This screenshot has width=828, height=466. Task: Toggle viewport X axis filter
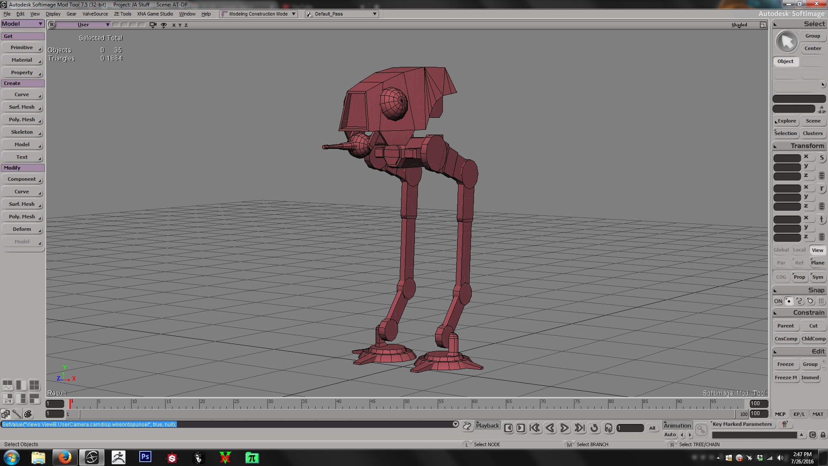[174, 25]
